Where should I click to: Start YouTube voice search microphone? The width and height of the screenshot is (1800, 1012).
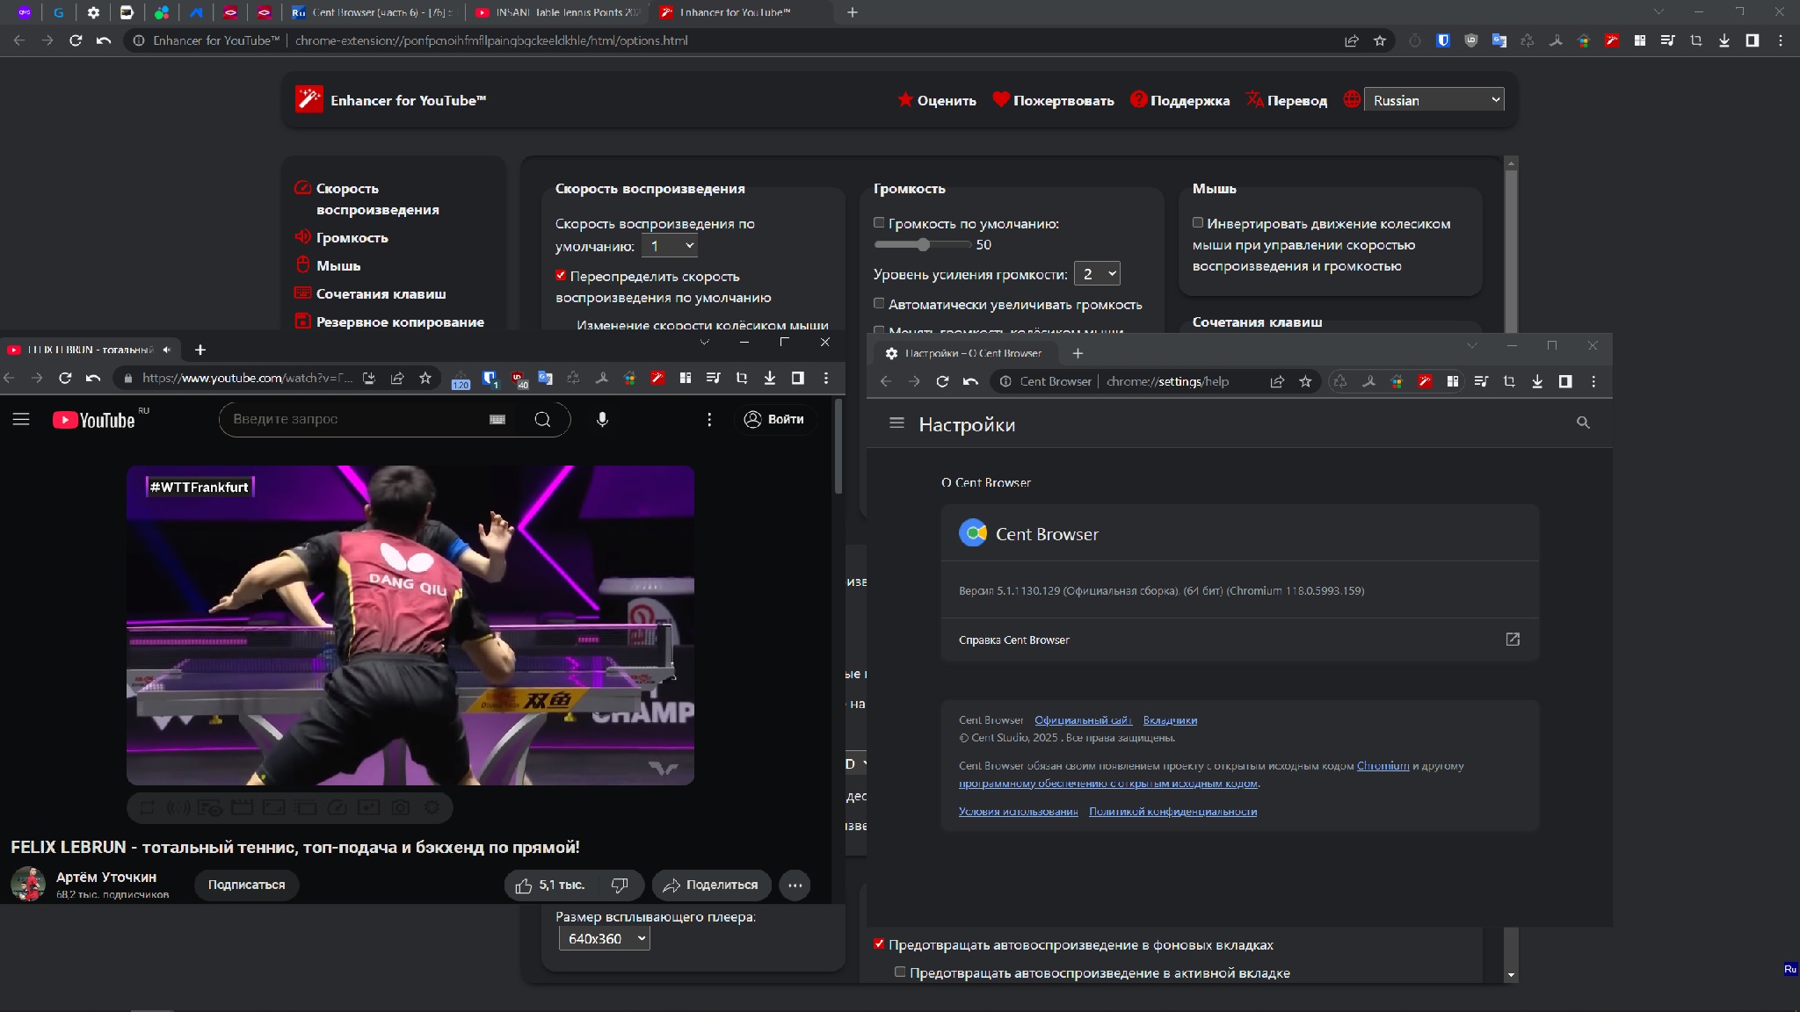click(602, 420)
